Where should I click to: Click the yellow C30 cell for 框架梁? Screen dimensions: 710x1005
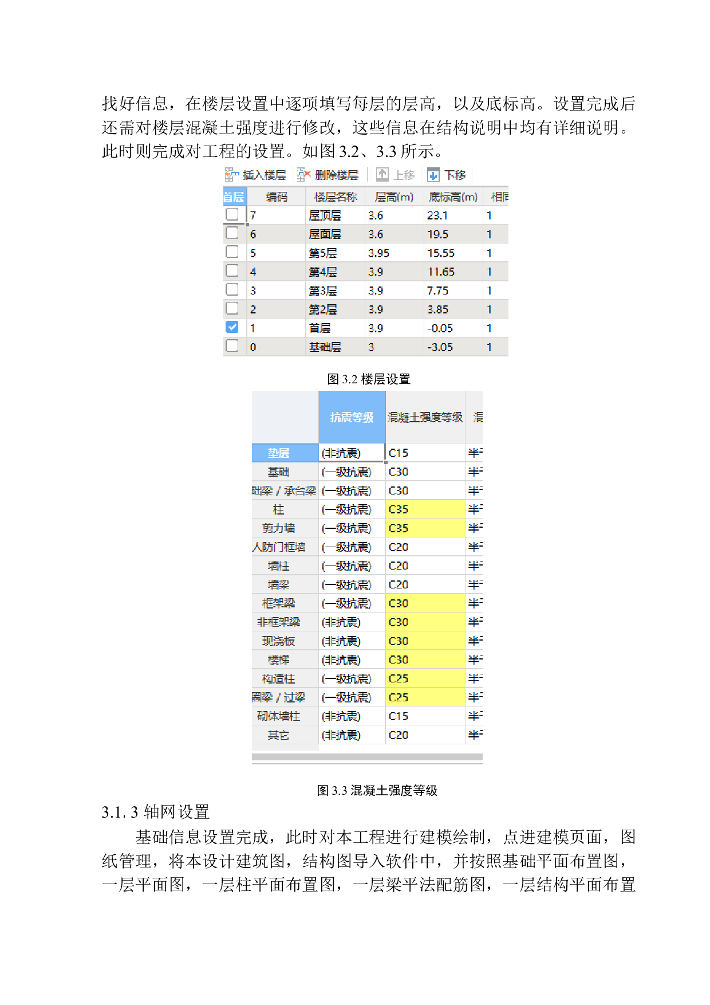(x=425, y=603)
